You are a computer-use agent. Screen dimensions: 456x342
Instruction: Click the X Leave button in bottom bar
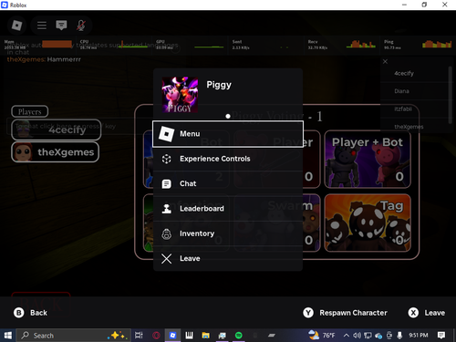pyautogui.click(x=426, y=313)
